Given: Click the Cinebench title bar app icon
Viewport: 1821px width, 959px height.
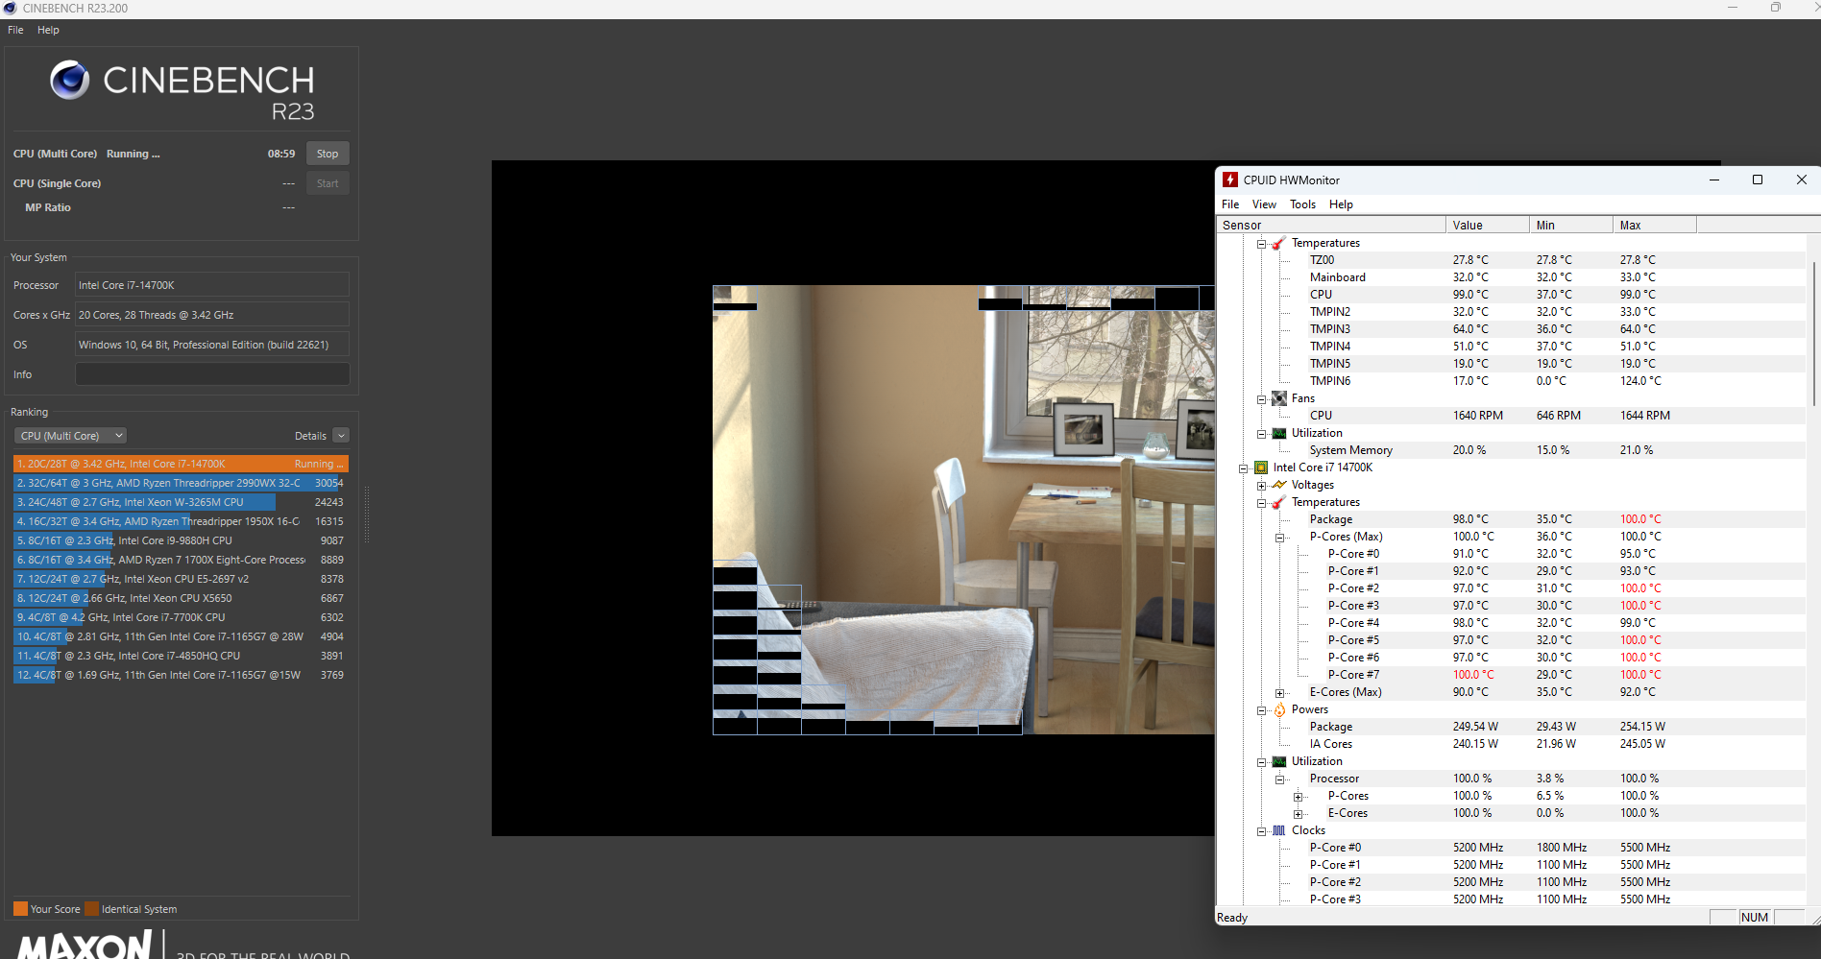Looking at the screenshot, I should tap(11, 8).
